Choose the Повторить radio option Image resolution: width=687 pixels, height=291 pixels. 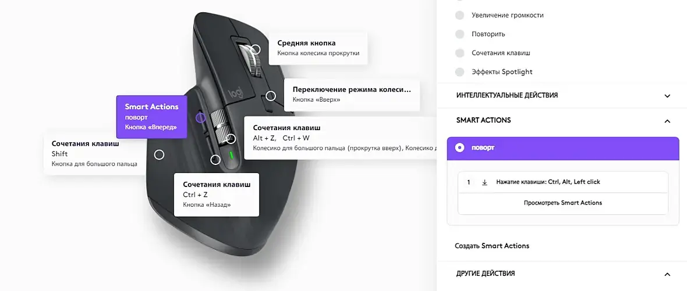click(x=459, y=34)
